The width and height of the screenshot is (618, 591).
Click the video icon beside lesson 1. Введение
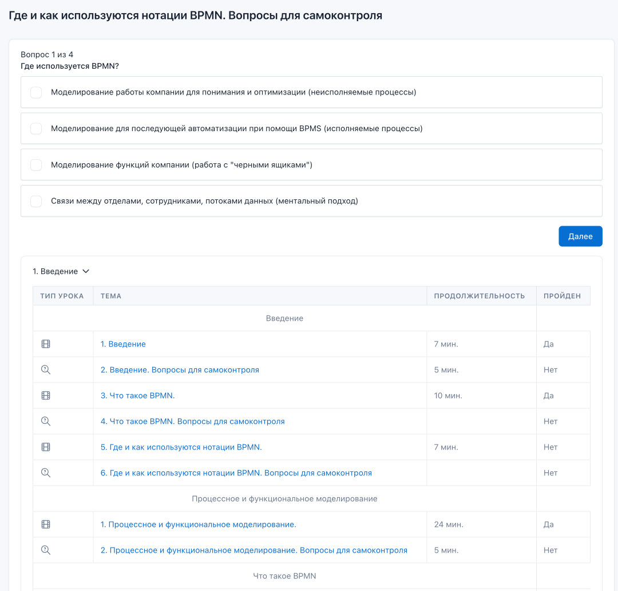click(46, 344)
